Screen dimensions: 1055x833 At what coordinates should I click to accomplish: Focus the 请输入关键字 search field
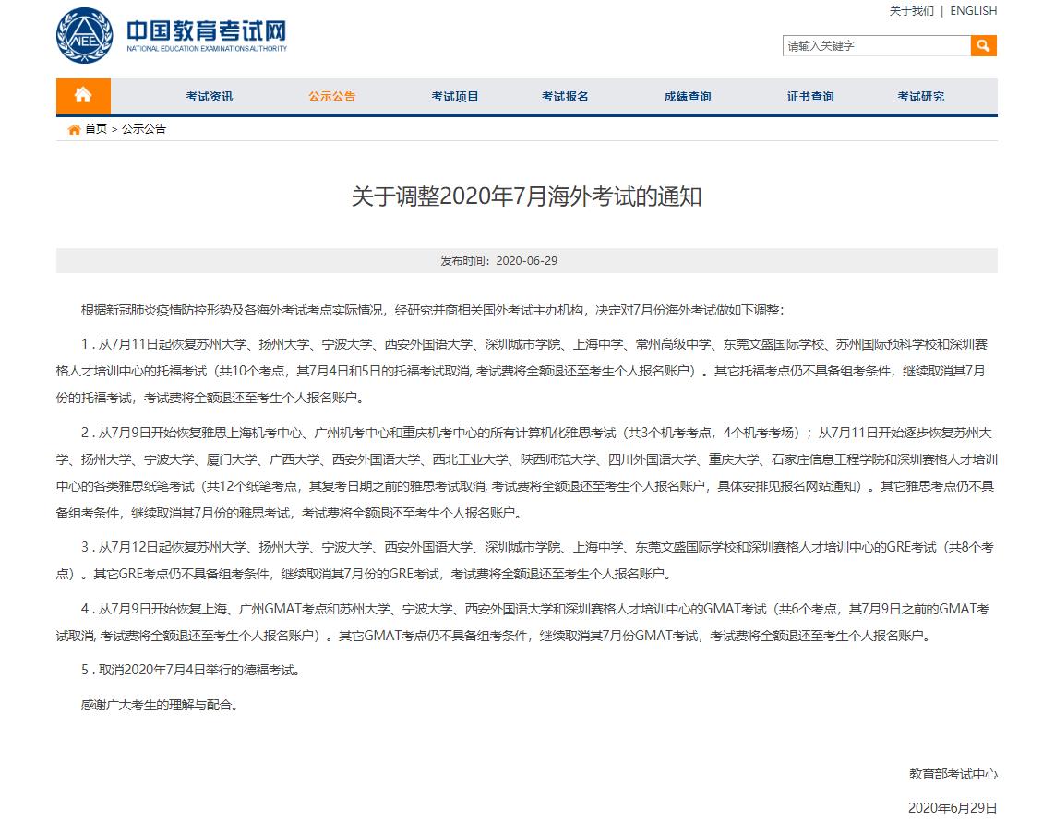point(876,45)
